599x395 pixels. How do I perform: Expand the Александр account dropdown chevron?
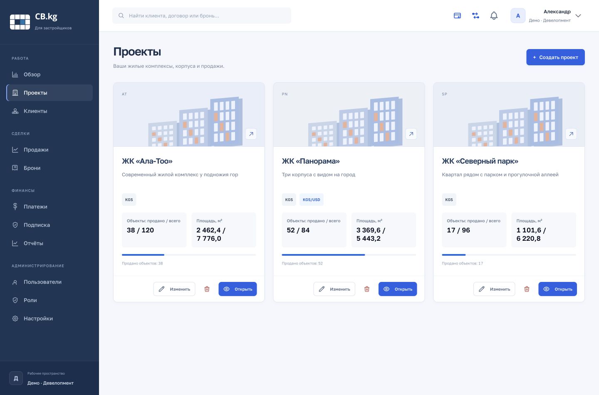click(x=578, y=16)
